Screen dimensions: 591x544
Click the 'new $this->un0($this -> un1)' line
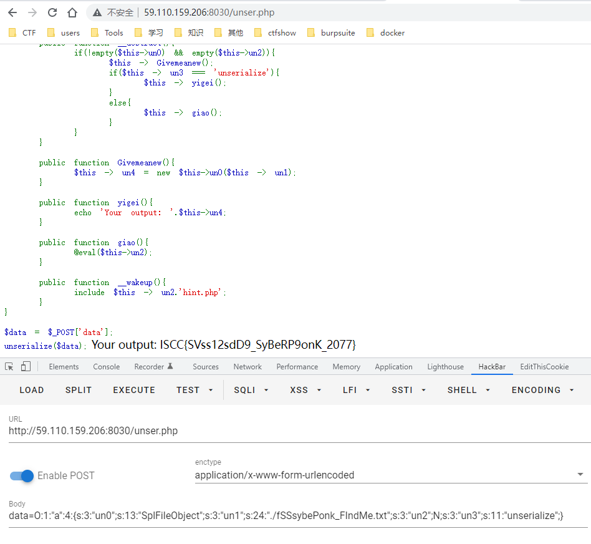(x=185, y=172)
